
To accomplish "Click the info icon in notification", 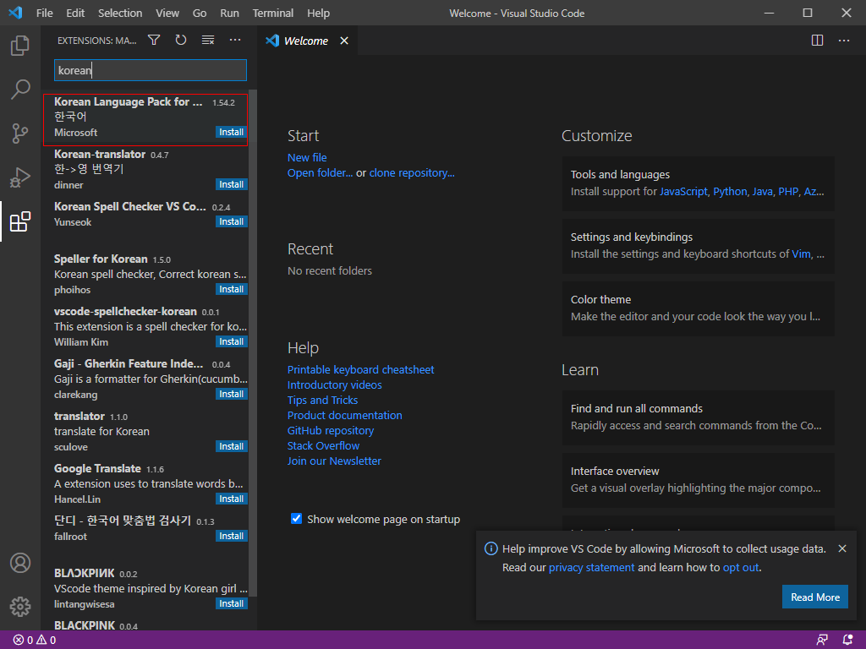I will 491,548.
